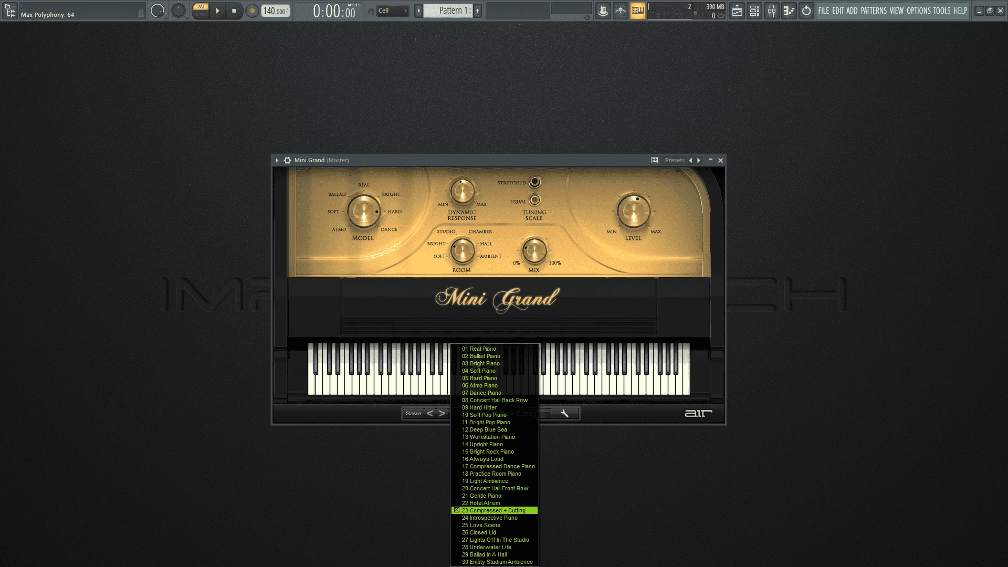Click the wrench settings icon in Mini Grand

[564, 414]
